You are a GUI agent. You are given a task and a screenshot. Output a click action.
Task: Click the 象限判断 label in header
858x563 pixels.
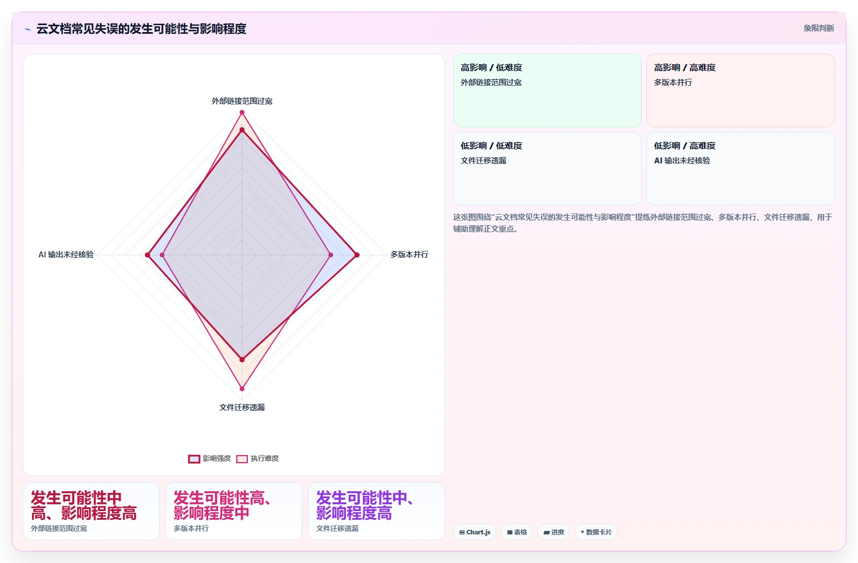pyautogui.click(x=818, y=28)
